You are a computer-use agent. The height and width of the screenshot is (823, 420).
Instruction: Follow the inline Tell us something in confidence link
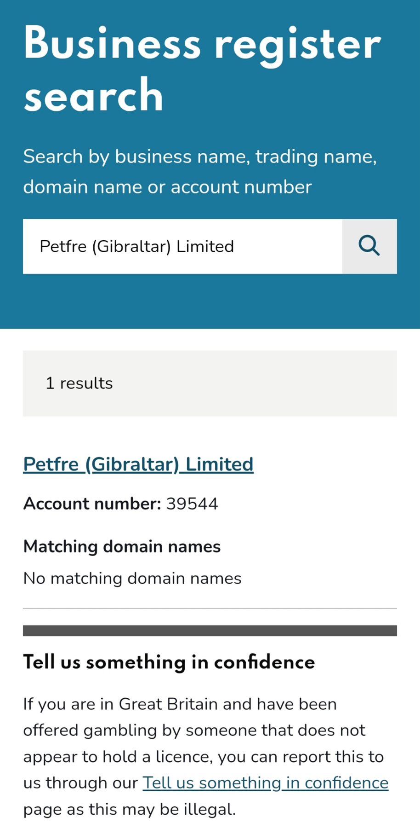265,782
